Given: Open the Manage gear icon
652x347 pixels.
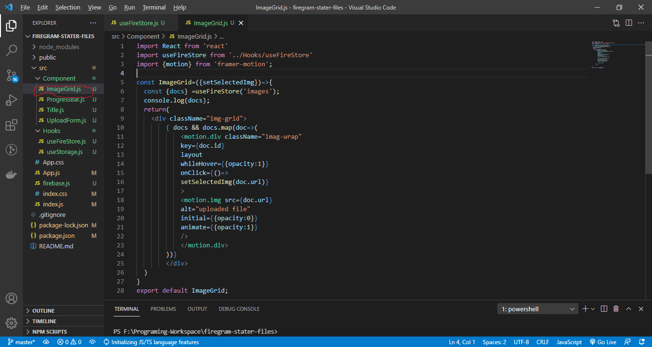Looking at the screenshot, I should point(11,323).
